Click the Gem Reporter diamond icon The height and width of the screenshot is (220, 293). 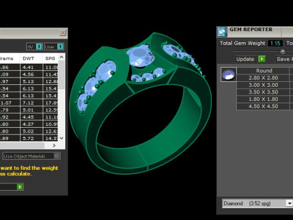click(222, 32)
